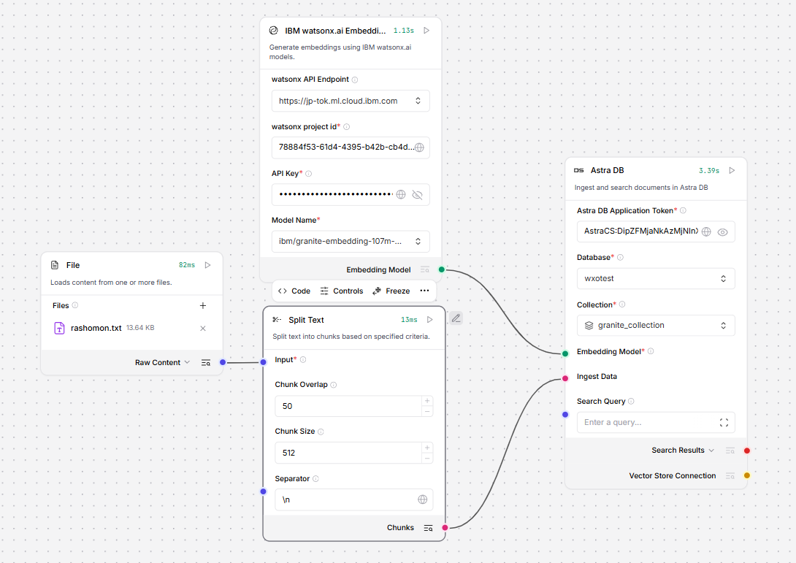Click the yellow Vector Store Connection port
796x563 pixels.
[x=747, y=475]
